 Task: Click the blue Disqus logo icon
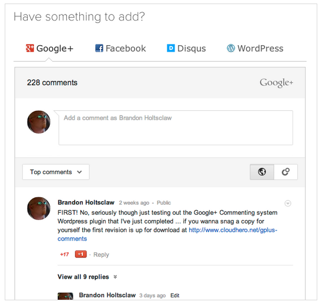pos(170,48)
